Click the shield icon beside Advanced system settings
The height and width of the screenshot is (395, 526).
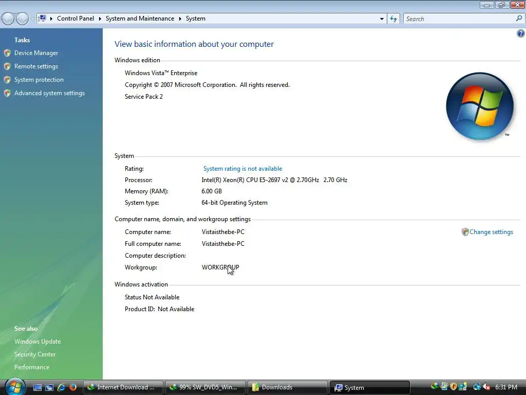(7, 94)
